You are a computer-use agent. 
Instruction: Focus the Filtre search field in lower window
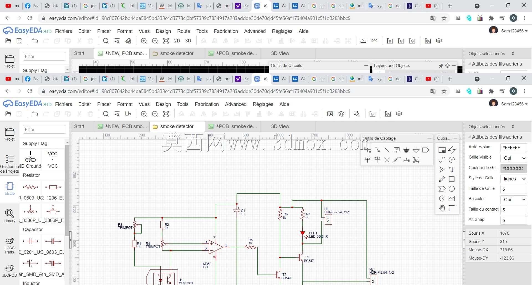point(44,129)
